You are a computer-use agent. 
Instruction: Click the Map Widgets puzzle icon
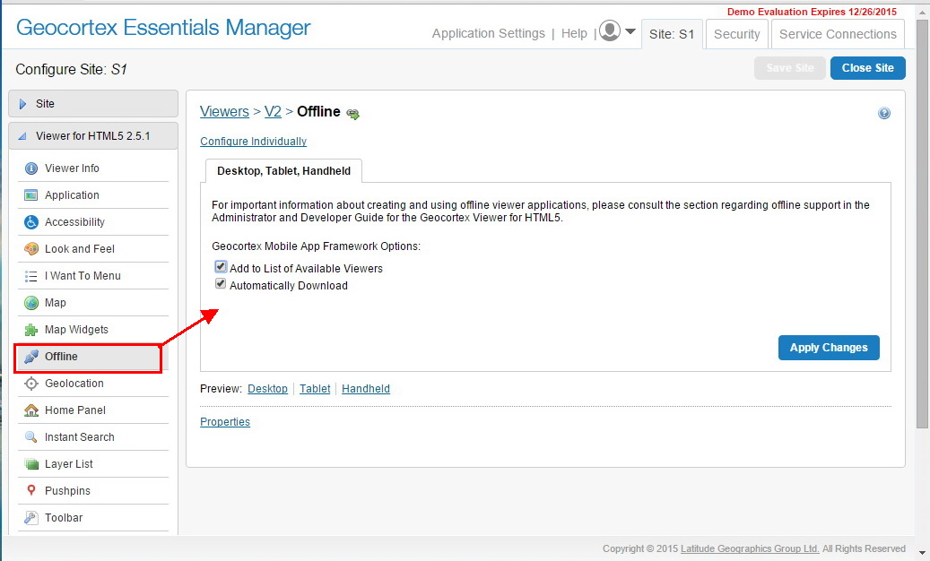click(x=30, y=330)
